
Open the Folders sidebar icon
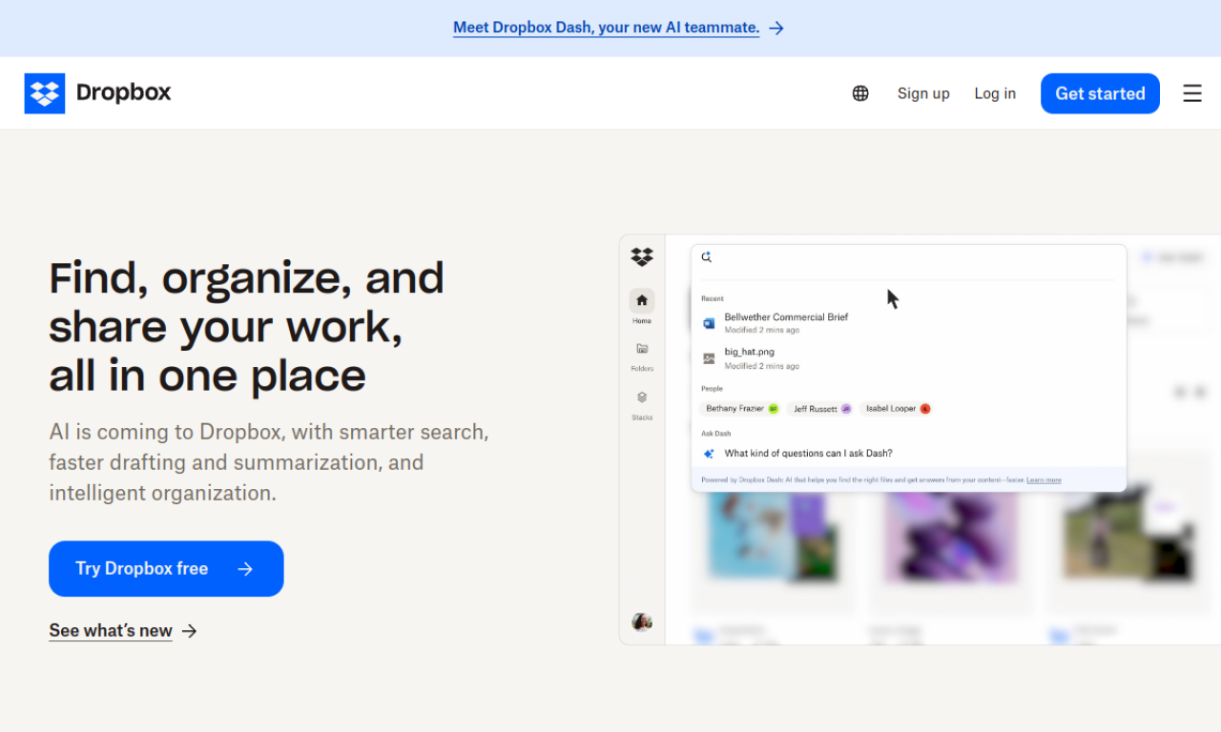click(641, 353)
